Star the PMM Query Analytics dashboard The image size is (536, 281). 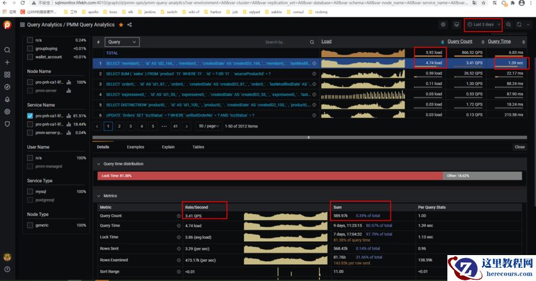point(121,25)
